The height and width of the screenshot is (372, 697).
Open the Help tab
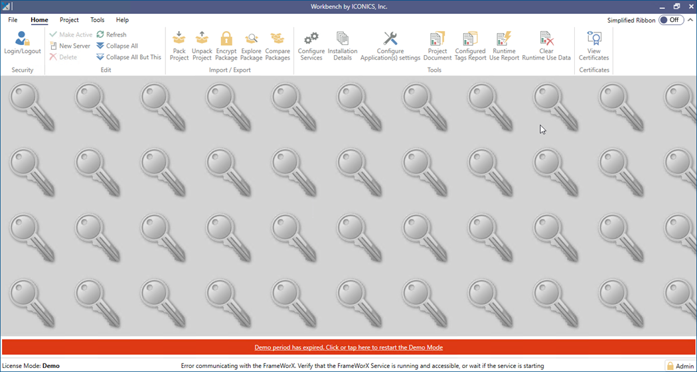(x=122, y=20)
